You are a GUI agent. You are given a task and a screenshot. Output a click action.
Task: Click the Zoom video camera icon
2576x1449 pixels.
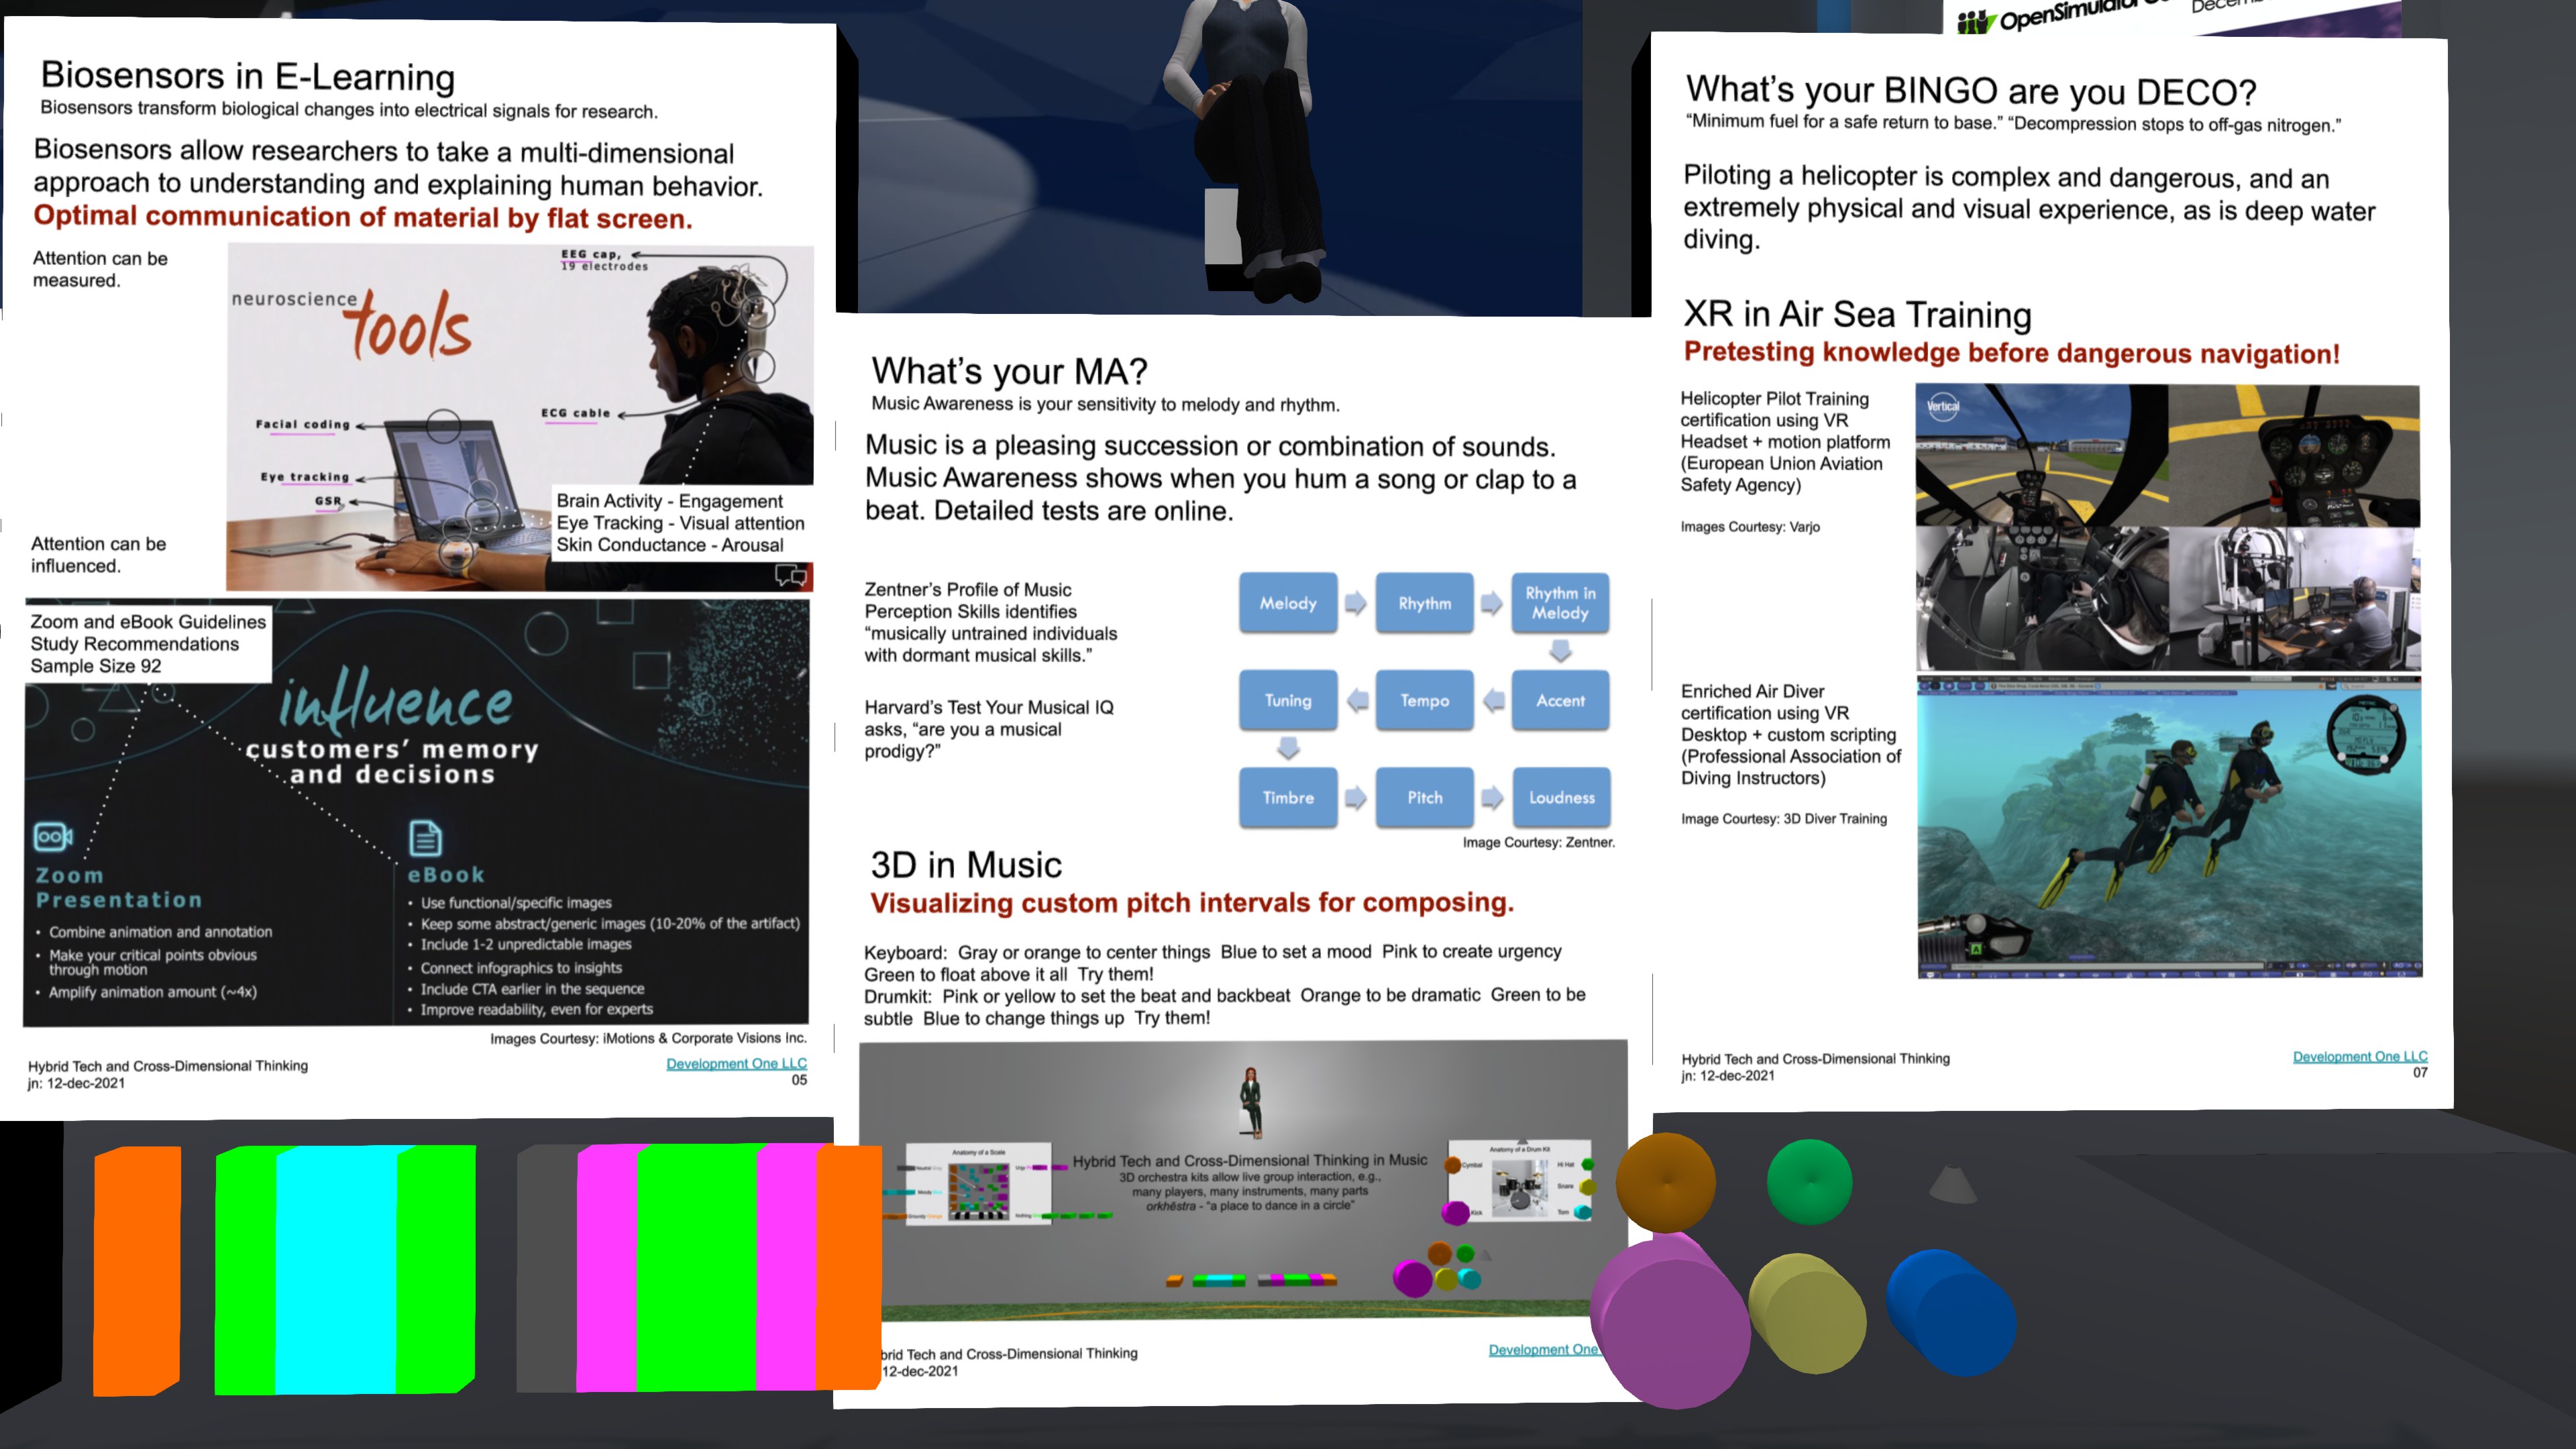pyautogui.click(x=52, y=836)
